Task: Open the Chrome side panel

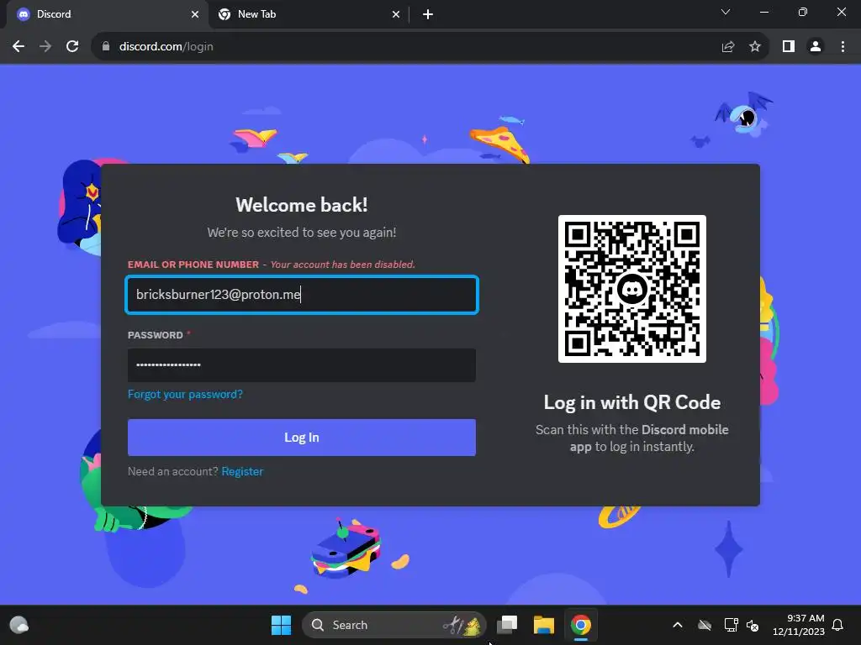Action: coord(789,47)
